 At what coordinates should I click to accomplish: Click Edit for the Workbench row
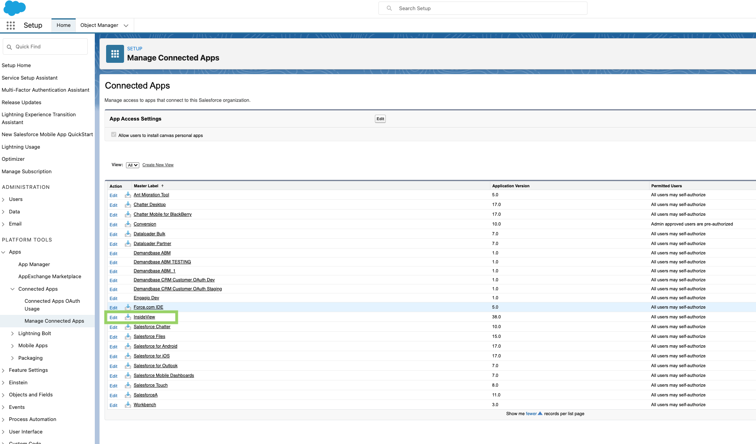tap(114, 405)
